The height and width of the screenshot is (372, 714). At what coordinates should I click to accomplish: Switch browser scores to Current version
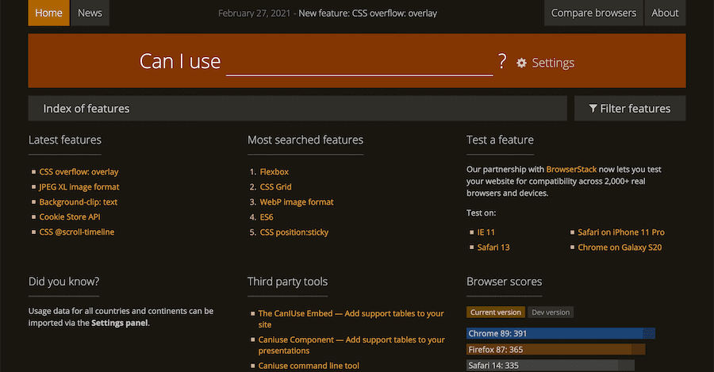tap(496, 313)
